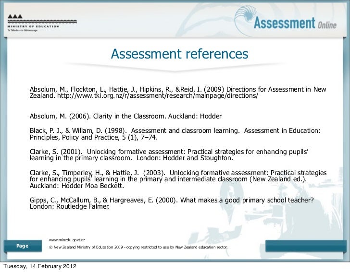Click 'Principles, Policy and Practice, 5 (1), 7–74.'
Image resolution: width=350 pixels, height=272 pixels.
coord(94,137)
